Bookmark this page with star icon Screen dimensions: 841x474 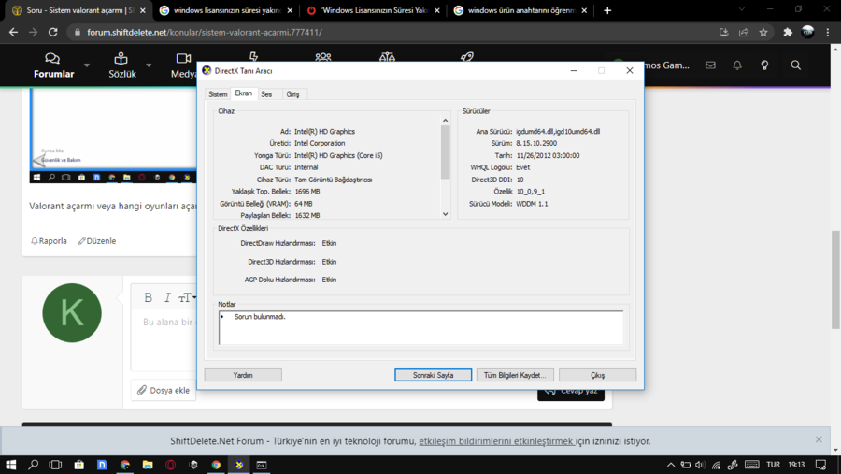click(763, 32)
